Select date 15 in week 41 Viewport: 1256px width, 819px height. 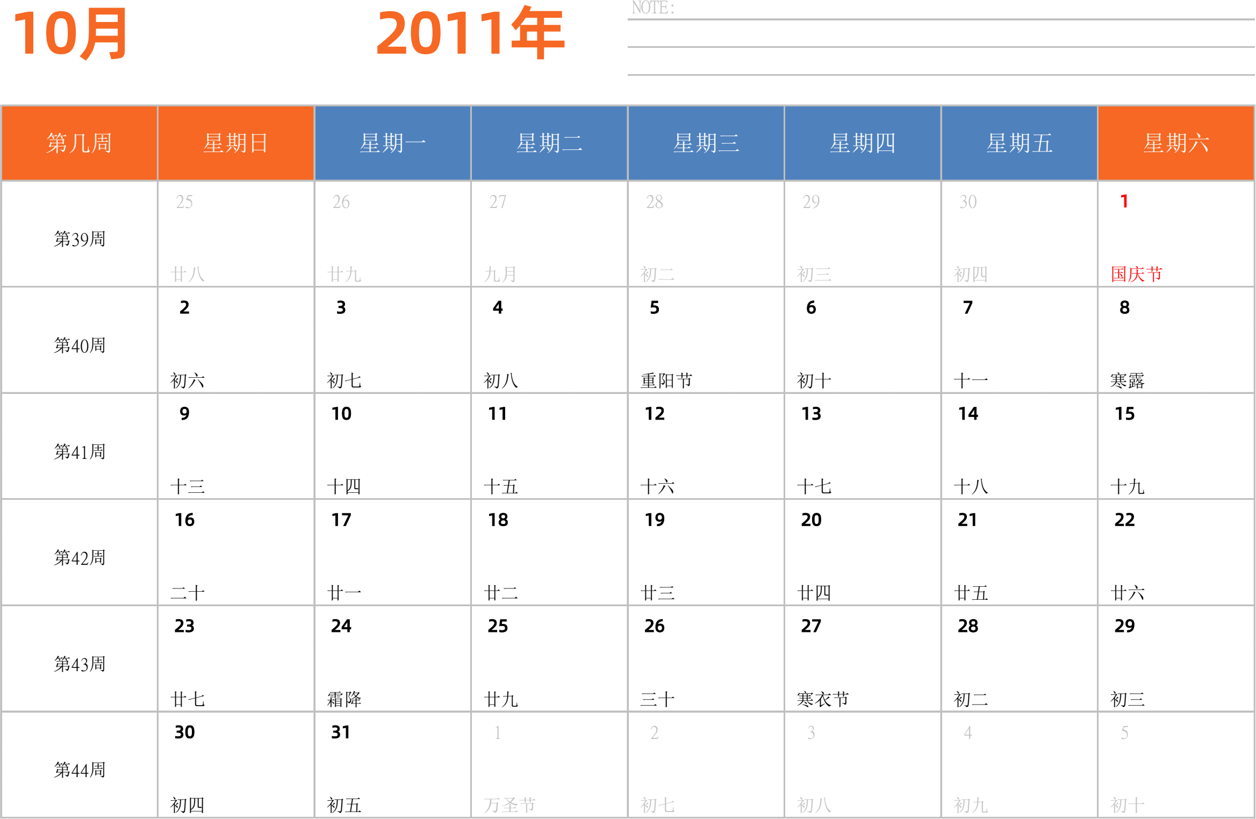[1125, 414]
